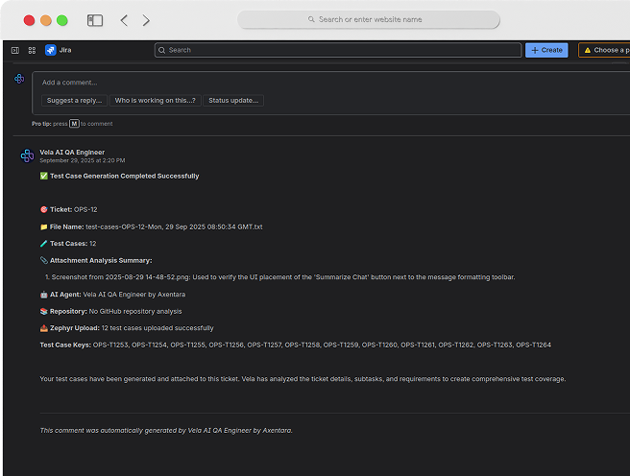The height and width of the screenshot is (476, 630).
Task: Go forward with browser forward arrow
Action: click(146, 20)
